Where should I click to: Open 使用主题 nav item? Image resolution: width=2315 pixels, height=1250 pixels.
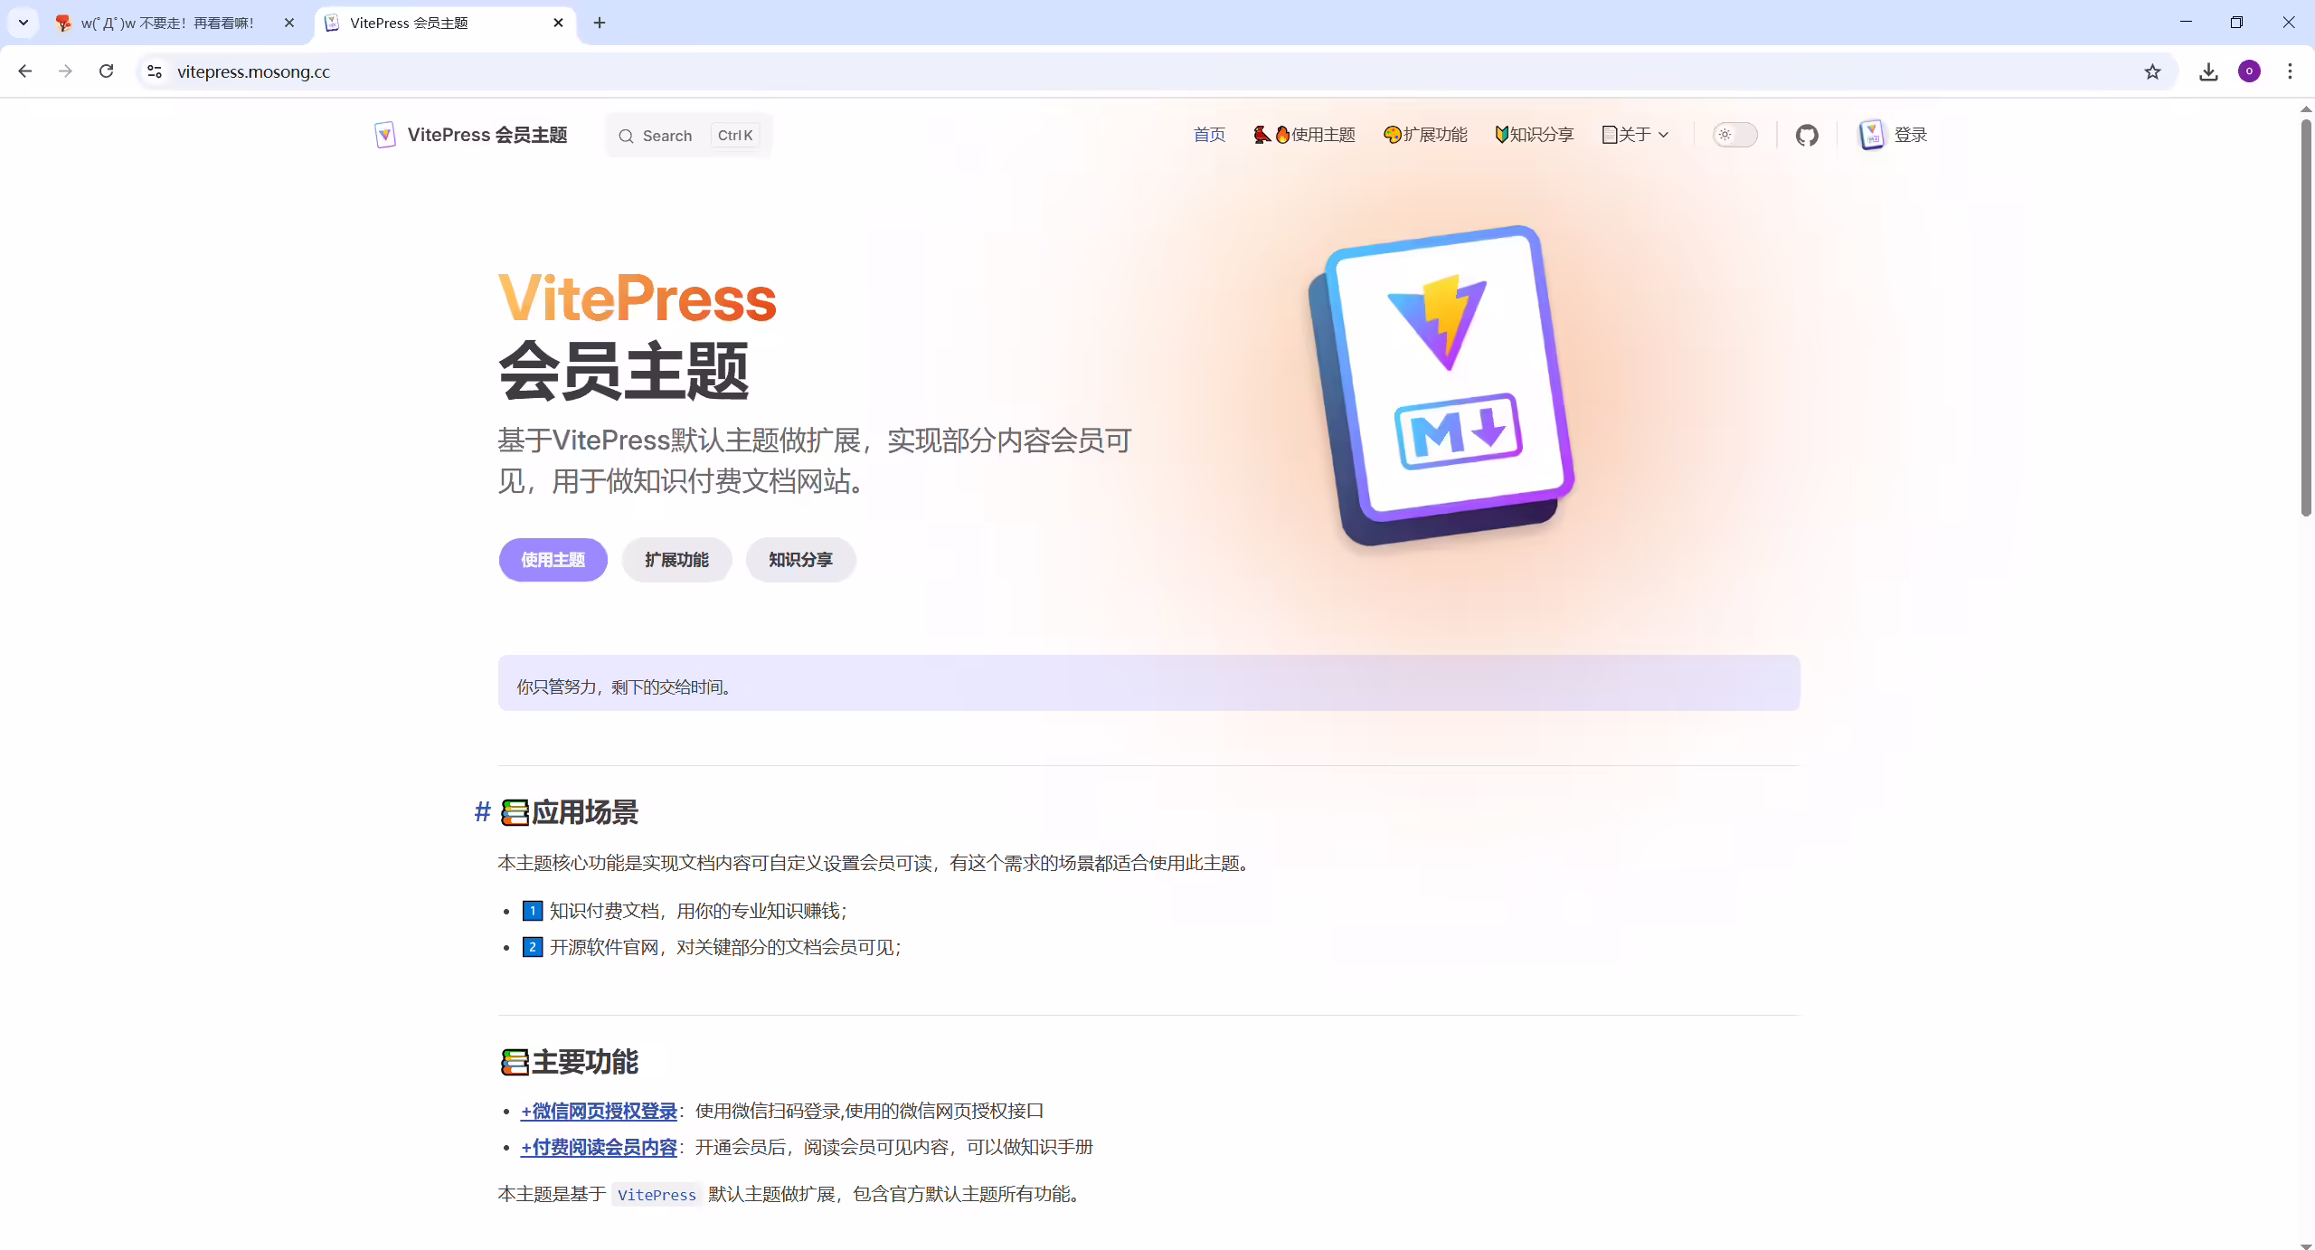tap(1304, 135)
